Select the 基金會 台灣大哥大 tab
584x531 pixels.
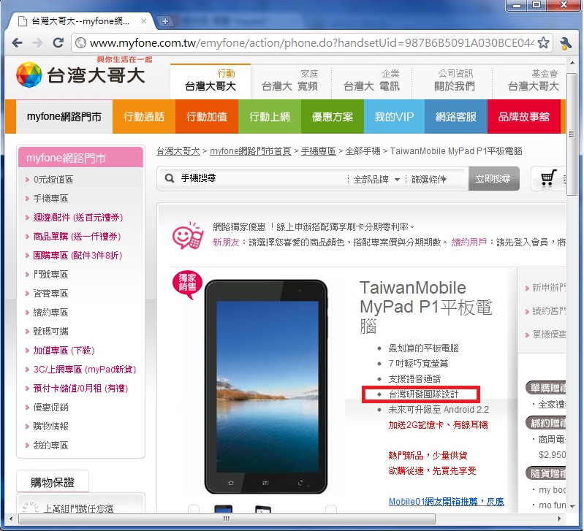coord(534,81)
